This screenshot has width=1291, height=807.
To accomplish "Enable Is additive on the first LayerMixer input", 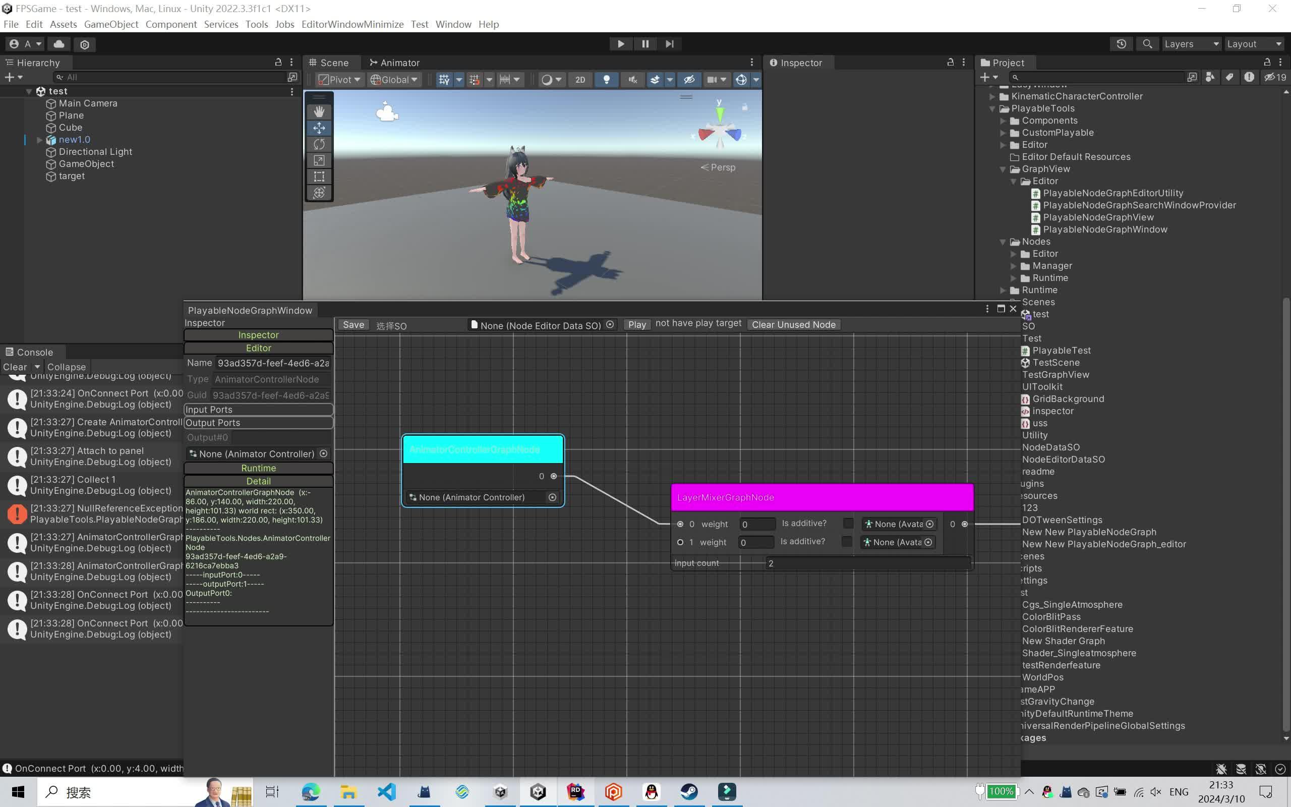I will pyautogui.click(x=848, y=523).
